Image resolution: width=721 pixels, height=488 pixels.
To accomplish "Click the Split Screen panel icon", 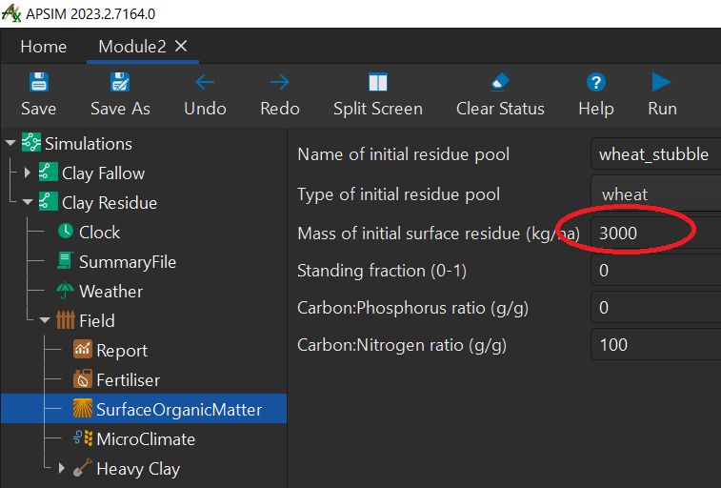I will click(x=378, y=83).
